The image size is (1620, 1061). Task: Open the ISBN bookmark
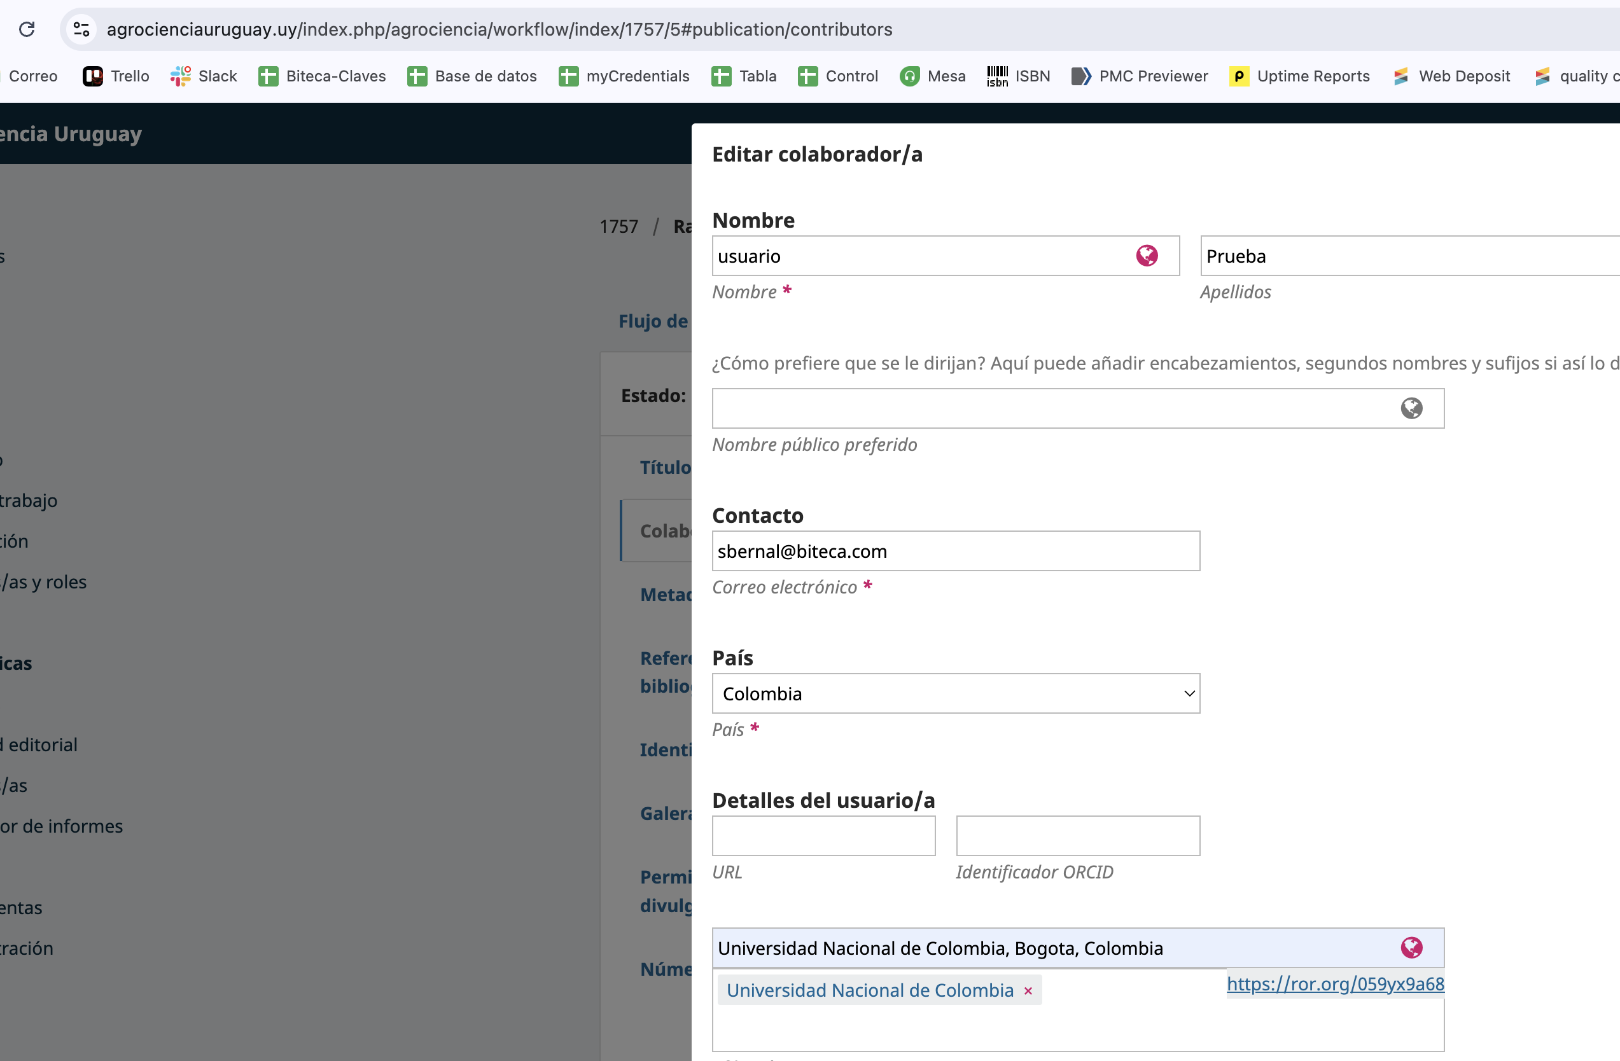[x=1018, y=76]
